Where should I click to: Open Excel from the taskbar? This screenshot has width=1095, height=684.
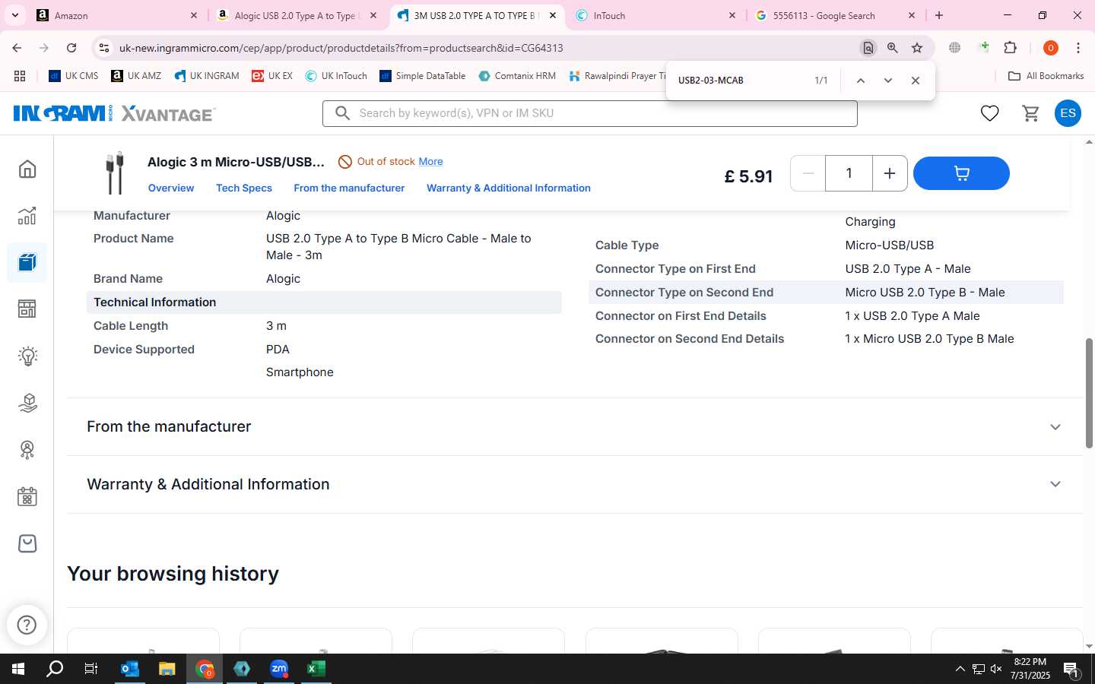click(316, 669)
